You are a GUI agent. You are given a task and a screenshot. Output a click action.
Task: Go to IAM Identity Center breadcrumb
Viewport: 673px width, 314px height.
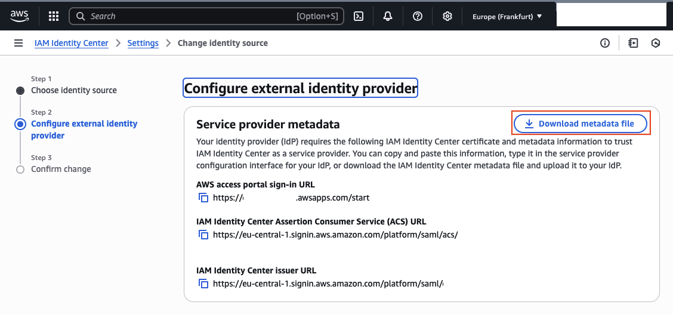(x=71, y=43)
